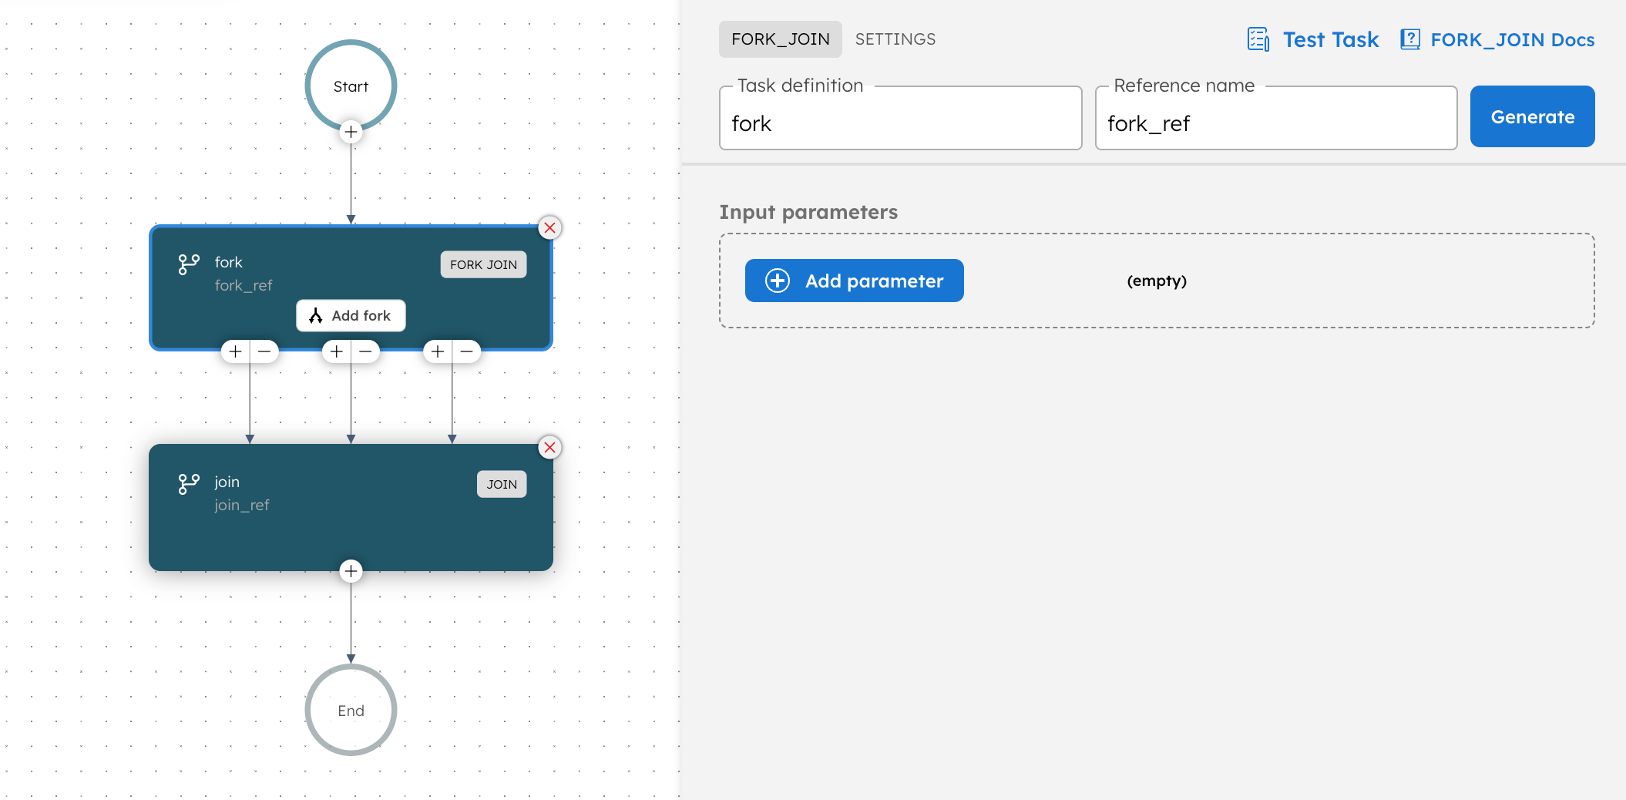Click the FORK_JOIN Docs book icon

coord(1410,39)
